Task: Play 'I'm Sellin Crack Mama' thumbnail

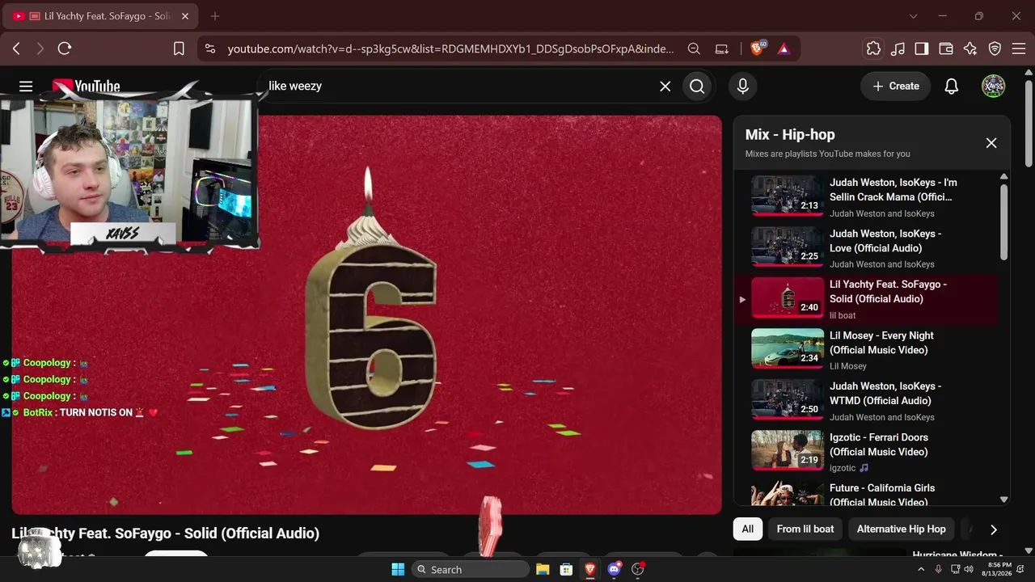Action: (x=788, y=196)
